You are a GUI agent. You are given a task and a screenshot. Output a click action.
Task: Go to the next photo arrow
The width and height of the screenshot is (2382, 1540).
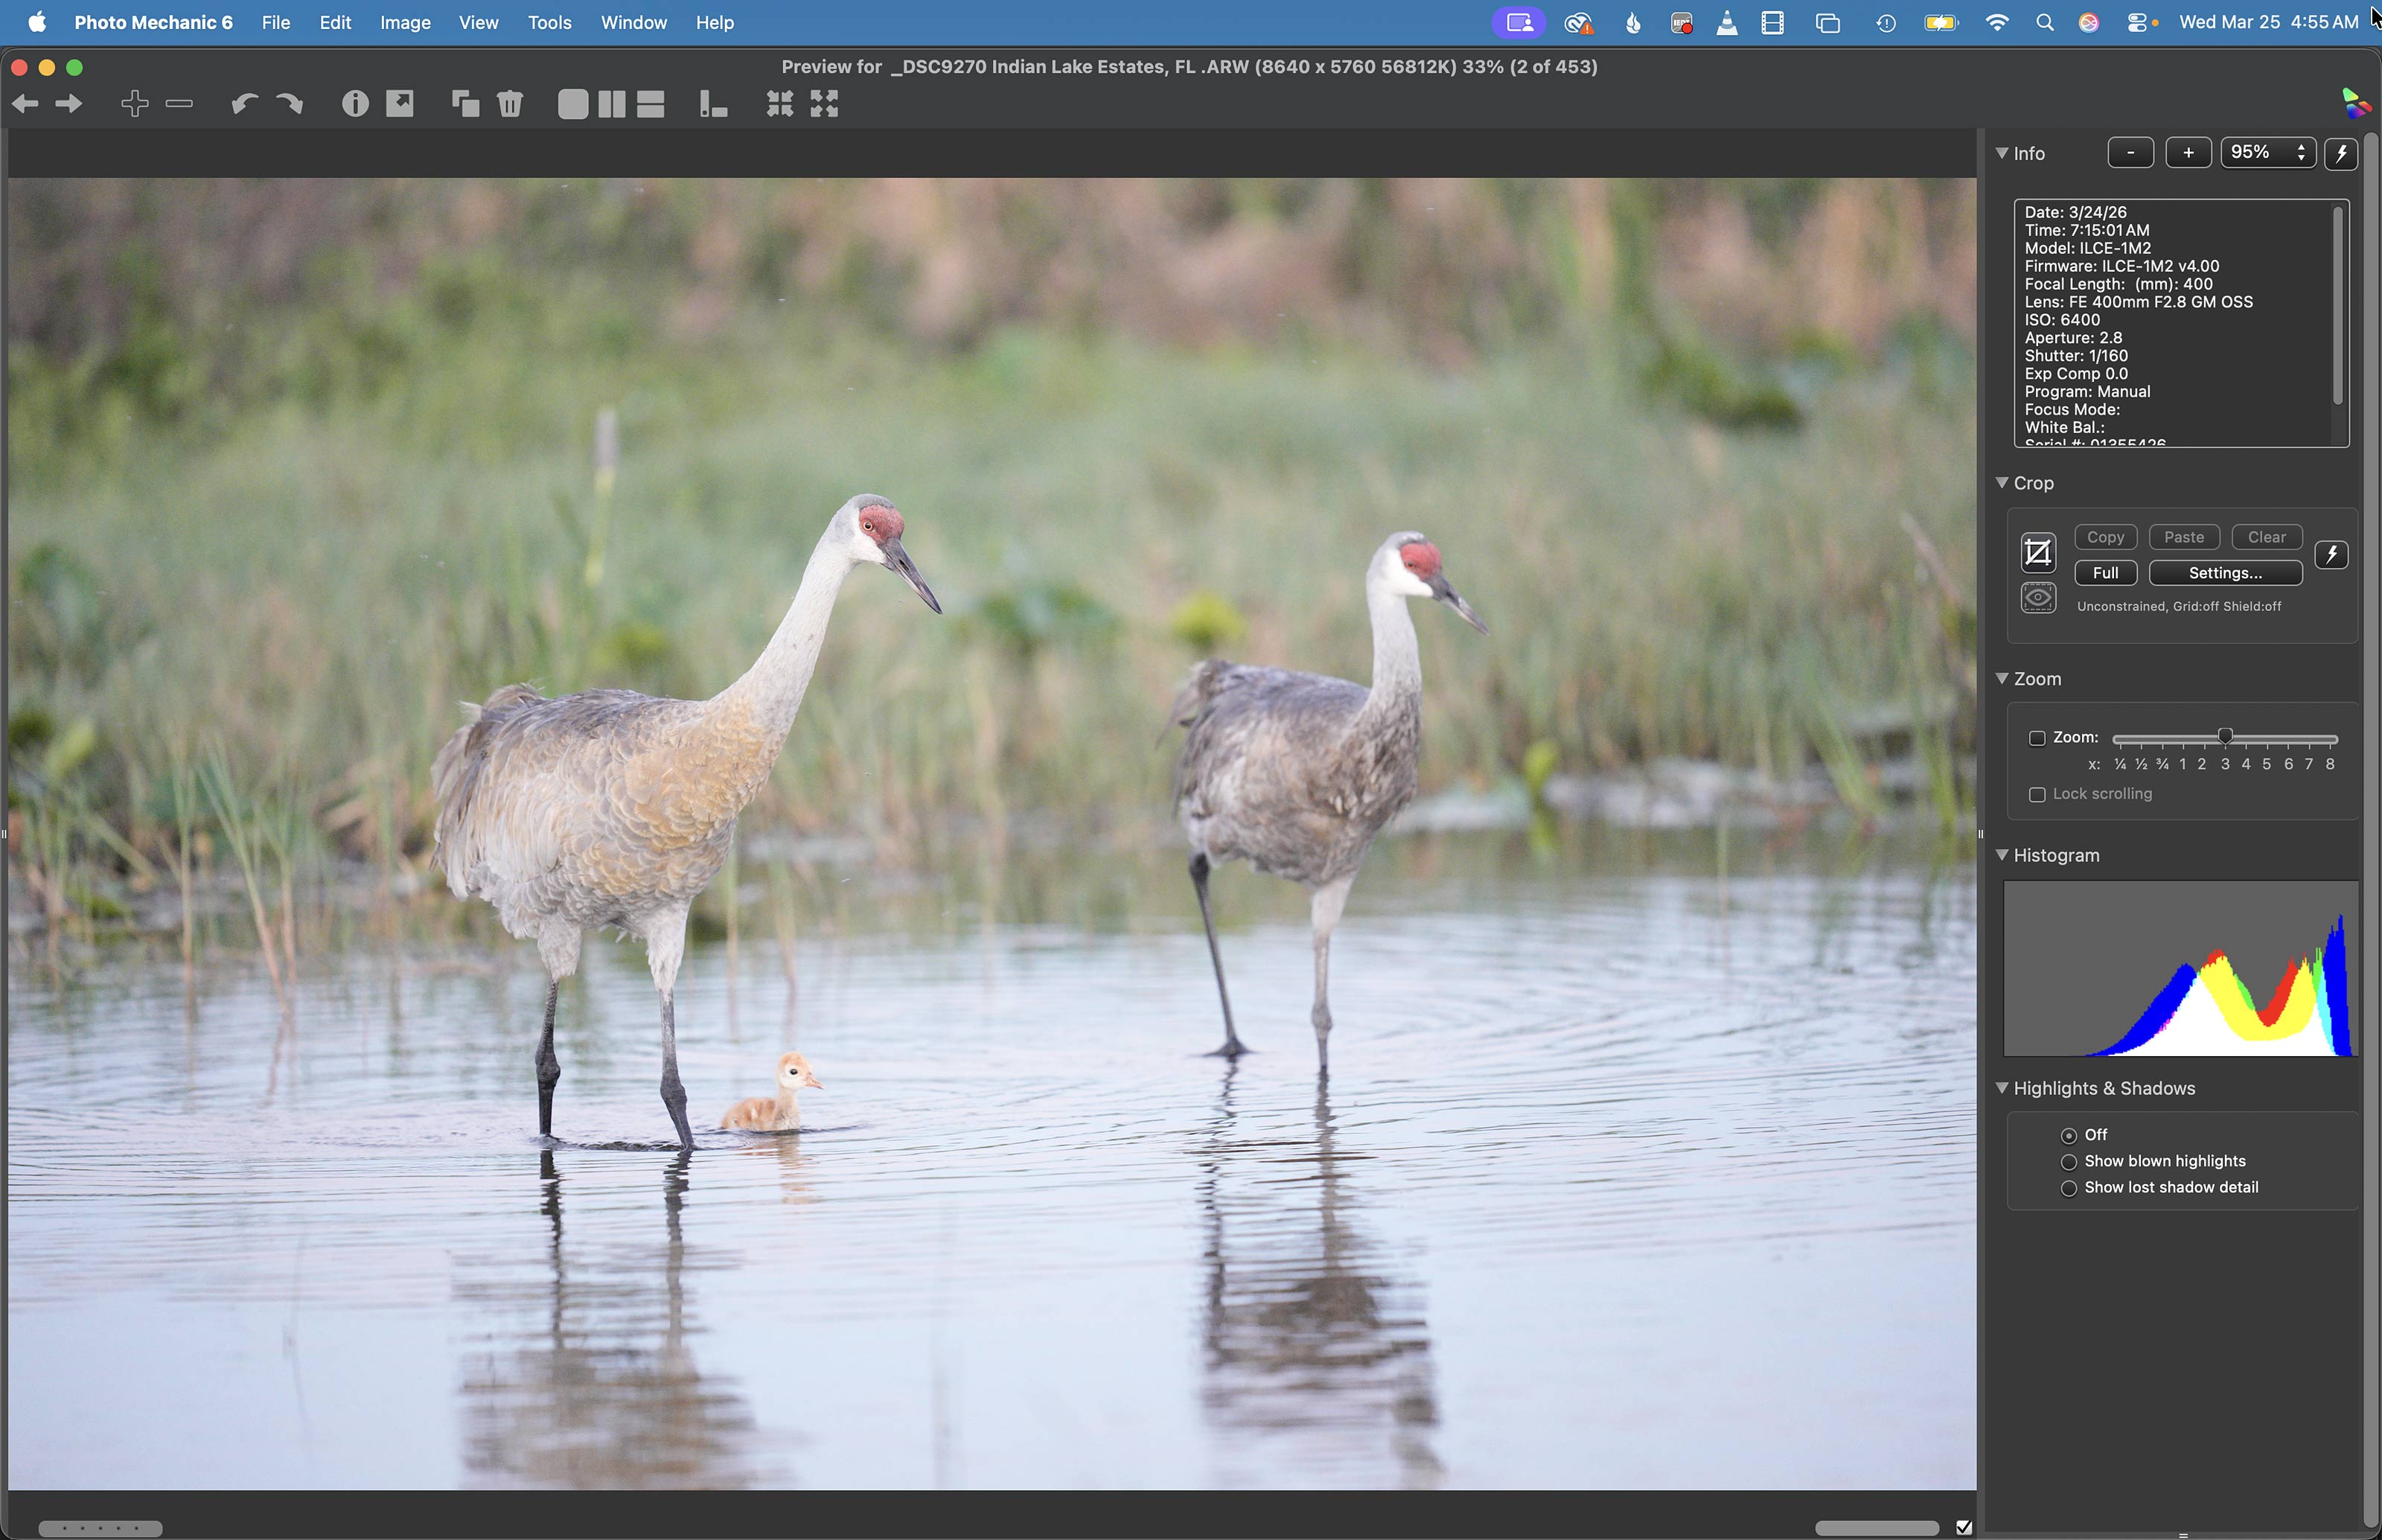click(x=69, y=104)
